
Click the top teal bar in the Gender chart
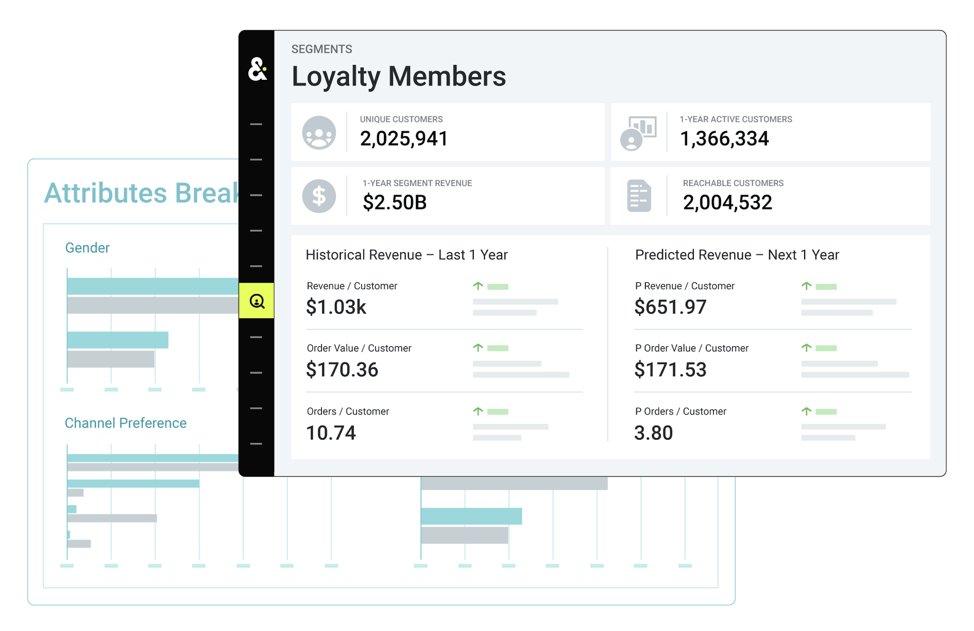pyautogui.click(x=153, y=286)
